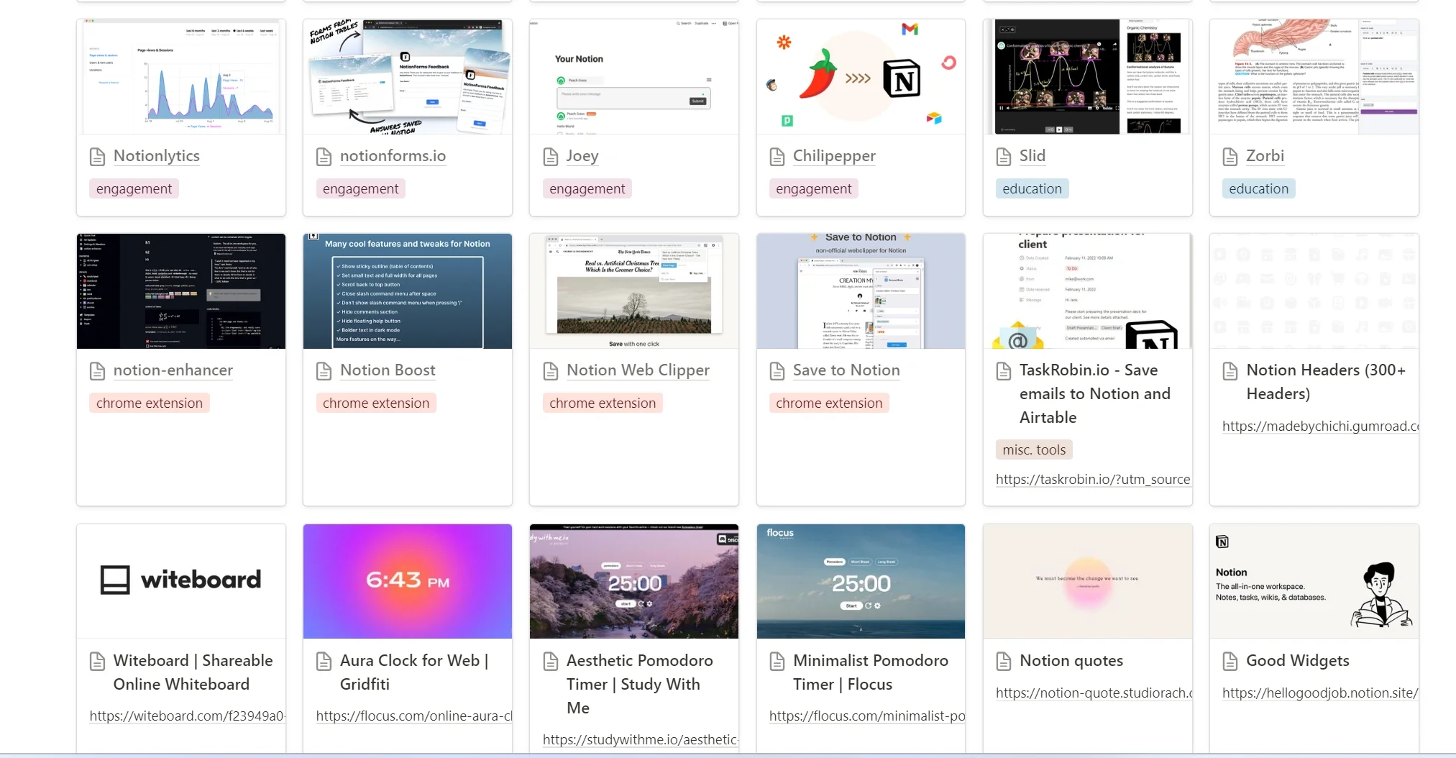Follow the flocus.com/online-aura URL link
This screenshot has width=1456, height=758.
(414, 716)
